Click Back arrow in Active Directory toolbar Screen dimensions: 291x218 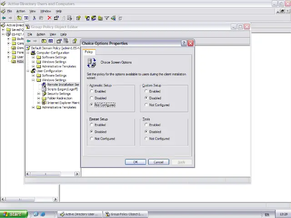tap(4, 18)
